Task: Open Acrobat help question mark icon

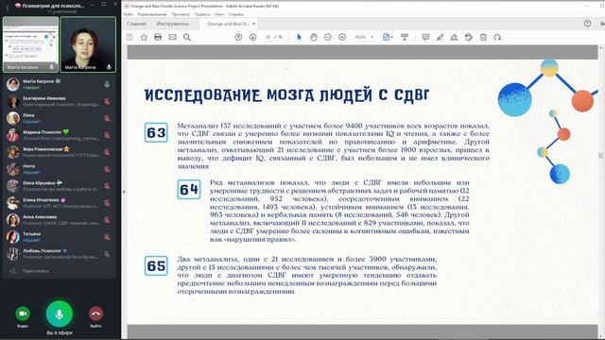Action: (587, 24)
